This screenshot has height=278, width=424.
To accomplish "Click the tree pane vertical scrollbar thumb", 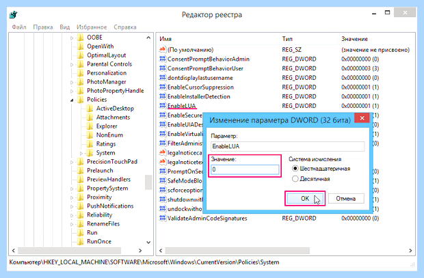I will (x=148, y=182).
